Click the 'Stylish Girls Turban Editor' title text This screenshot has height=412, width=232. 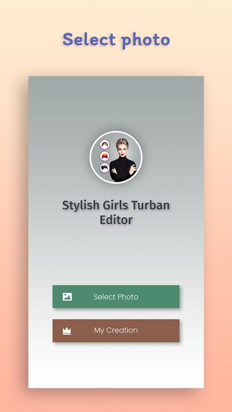pyautogui.click(x=116, y=212)
